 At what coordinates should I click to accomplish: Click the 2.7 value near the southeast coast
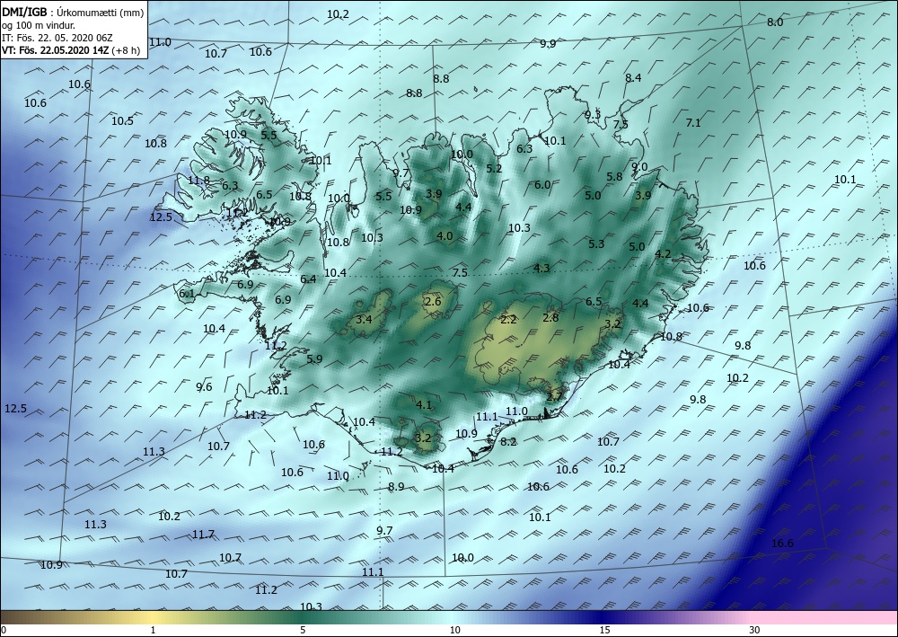(x=554, y=396)
